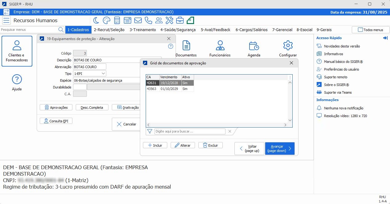Click the grid search filter field
The height and width of the screenshot is (204, 390).
pyautogui.click(x=190, y=131)
